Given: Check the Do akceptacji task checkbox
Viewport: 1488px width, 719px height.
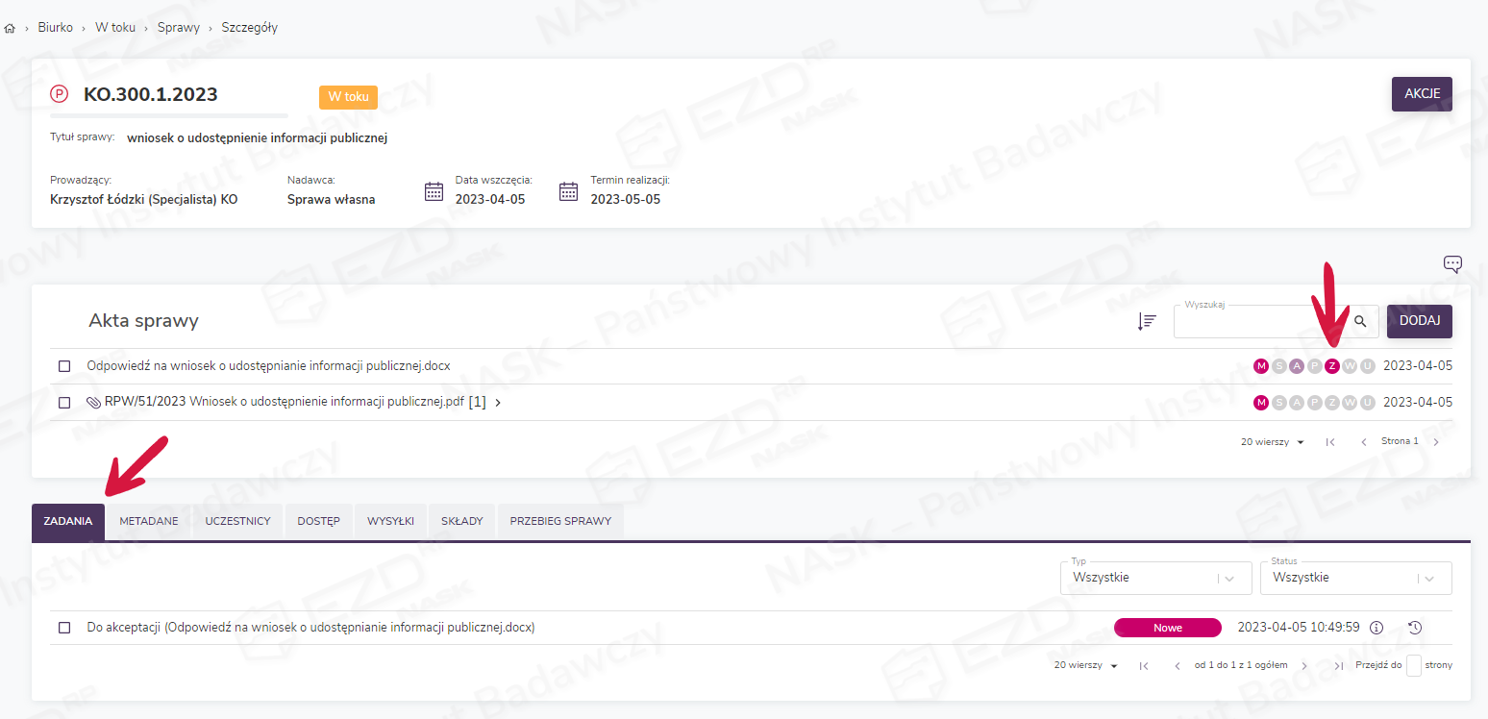Looking at the screenshot, I should (64, 628).
